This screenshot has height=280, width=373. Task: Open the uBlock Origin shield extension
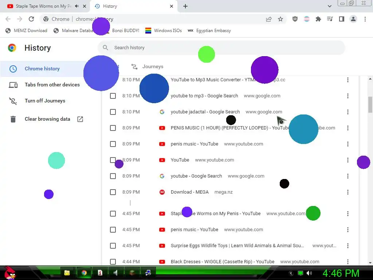pos(295,19)
